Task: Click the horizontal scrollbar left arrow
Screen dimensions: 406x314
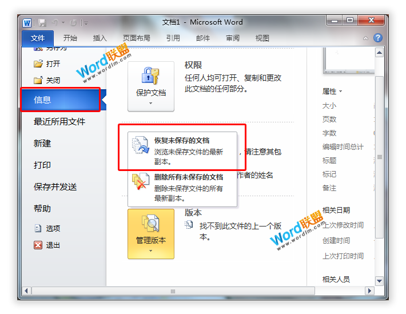Action: (26, 291)
